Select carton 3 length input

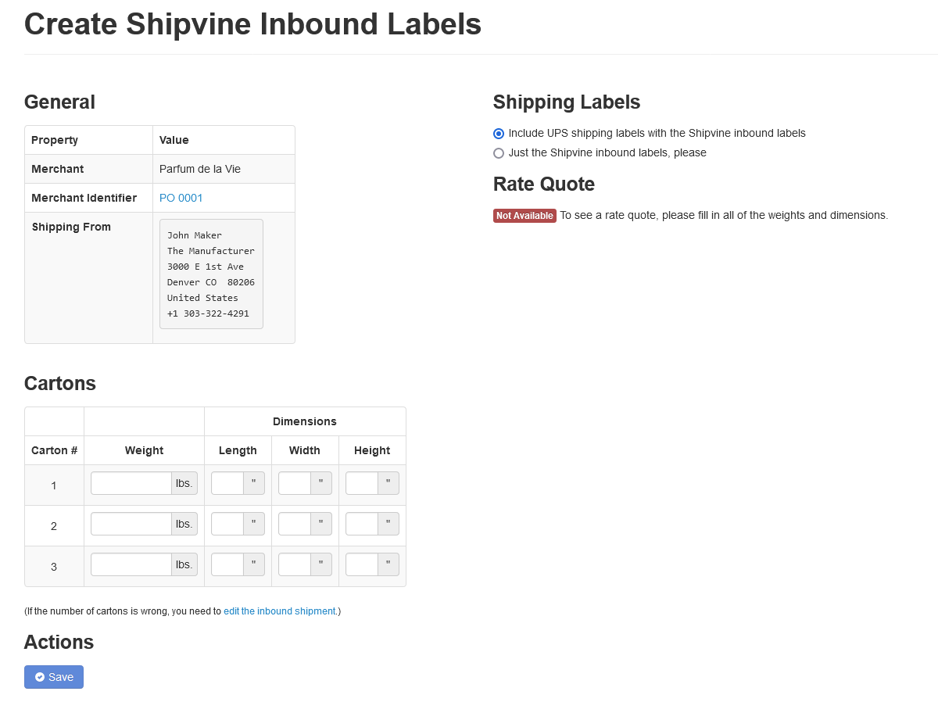227,564
